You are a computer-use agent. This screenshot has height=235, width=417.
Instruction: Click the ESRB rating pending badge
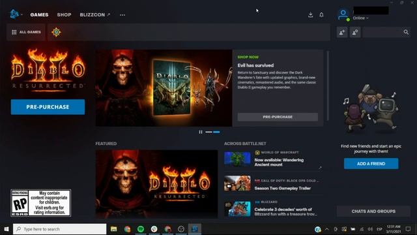coord(40,203)
